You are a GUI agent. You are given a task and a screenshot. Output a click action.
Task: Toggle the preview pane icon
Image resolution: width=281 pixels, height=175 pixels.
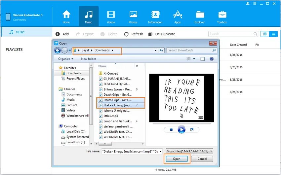[203, 59]
